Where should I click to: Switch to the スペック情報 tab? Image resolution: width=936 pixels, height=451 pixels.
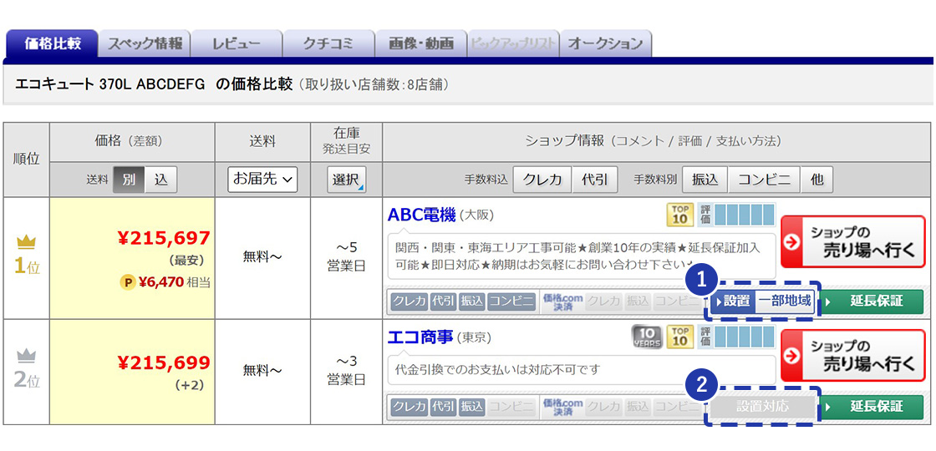(x=144, y=43)
